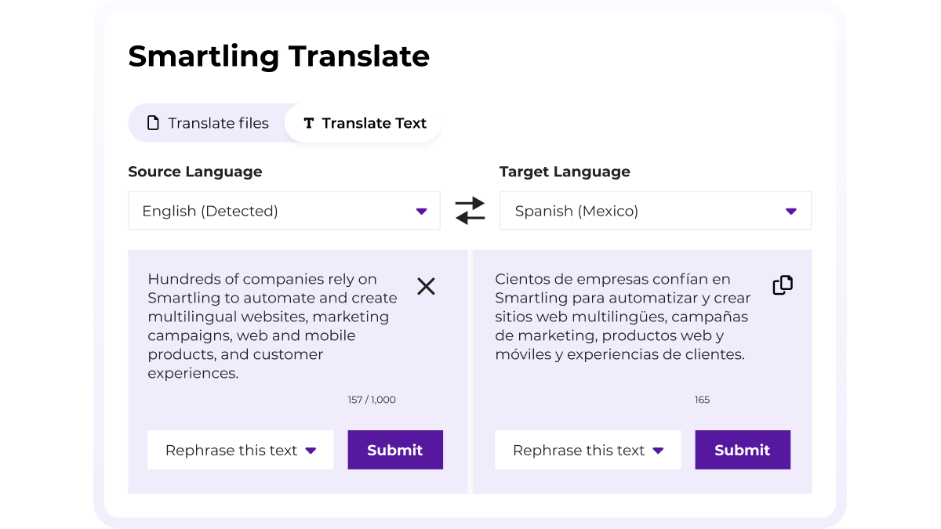Open the Target Language dropdown showing Spanish (Mexico)

coord(656,210)
